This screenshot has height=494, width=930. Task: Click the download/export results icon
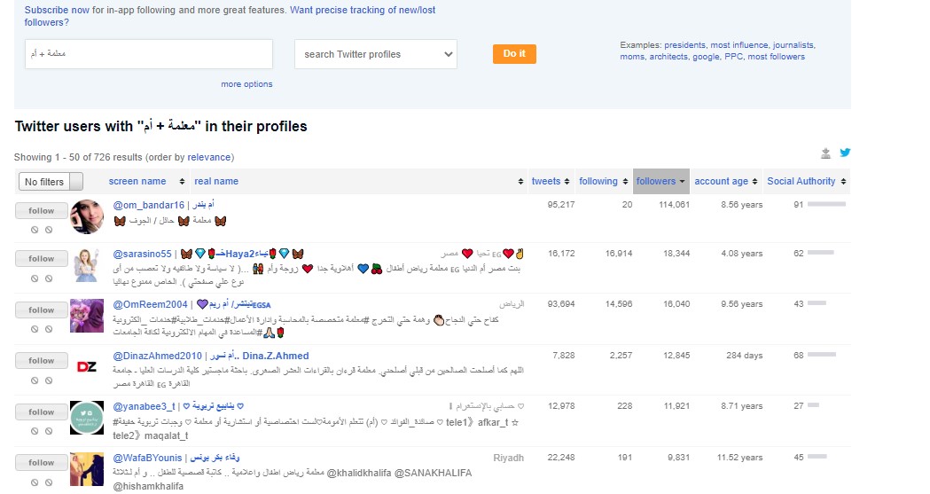tap(826, 153)
